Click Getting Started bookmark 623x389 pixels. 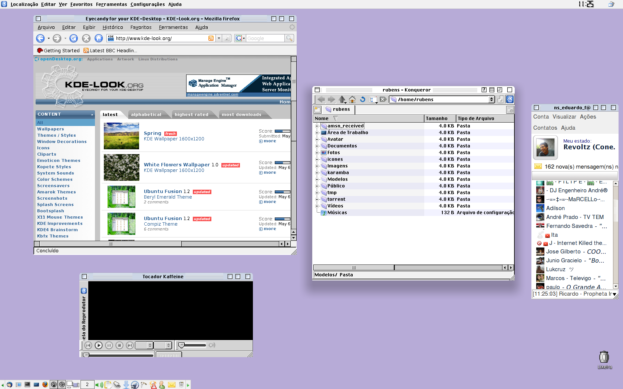[x=59, y=50]
